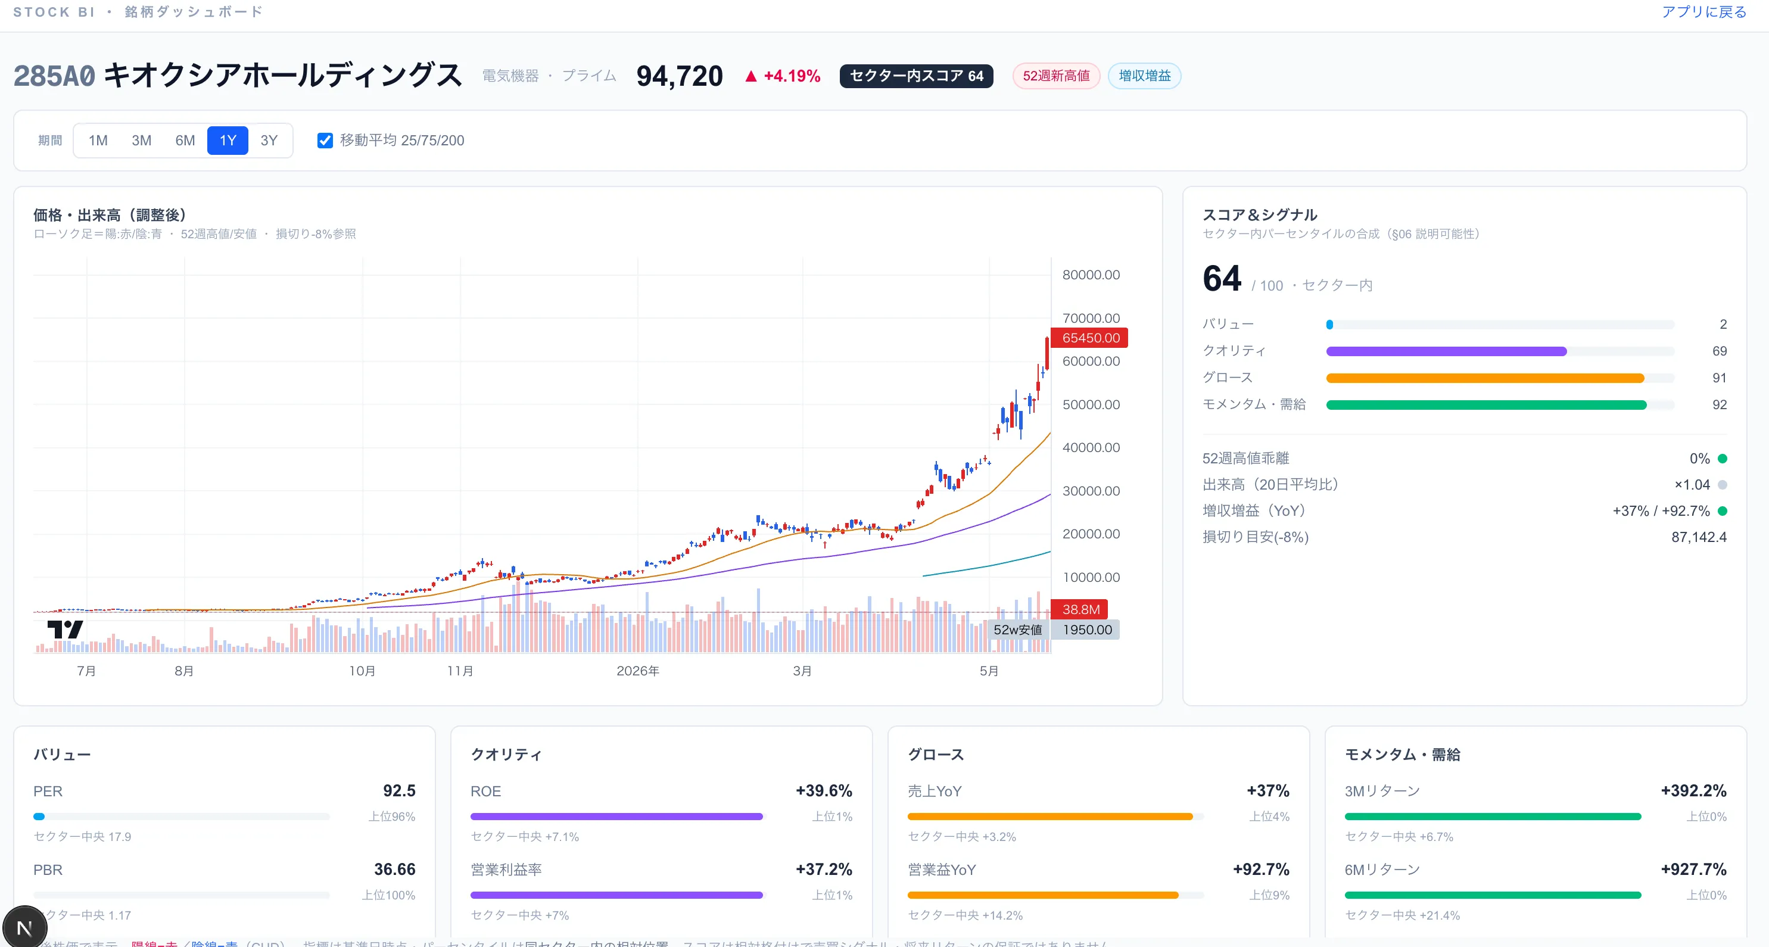Click the 営業益YoY percentile bar
Image resolution: width=1769 pixels, height=947 pixels.
pos(1055,896)
